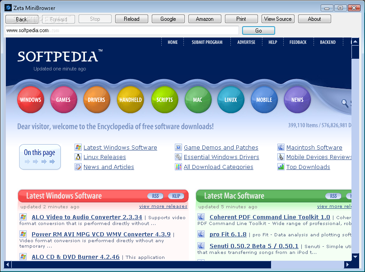This screenshot has height=272, width=365.
Task: Click the Windows icon beside ALO Video to Audio Converter
Action: [x=23, y=217]
